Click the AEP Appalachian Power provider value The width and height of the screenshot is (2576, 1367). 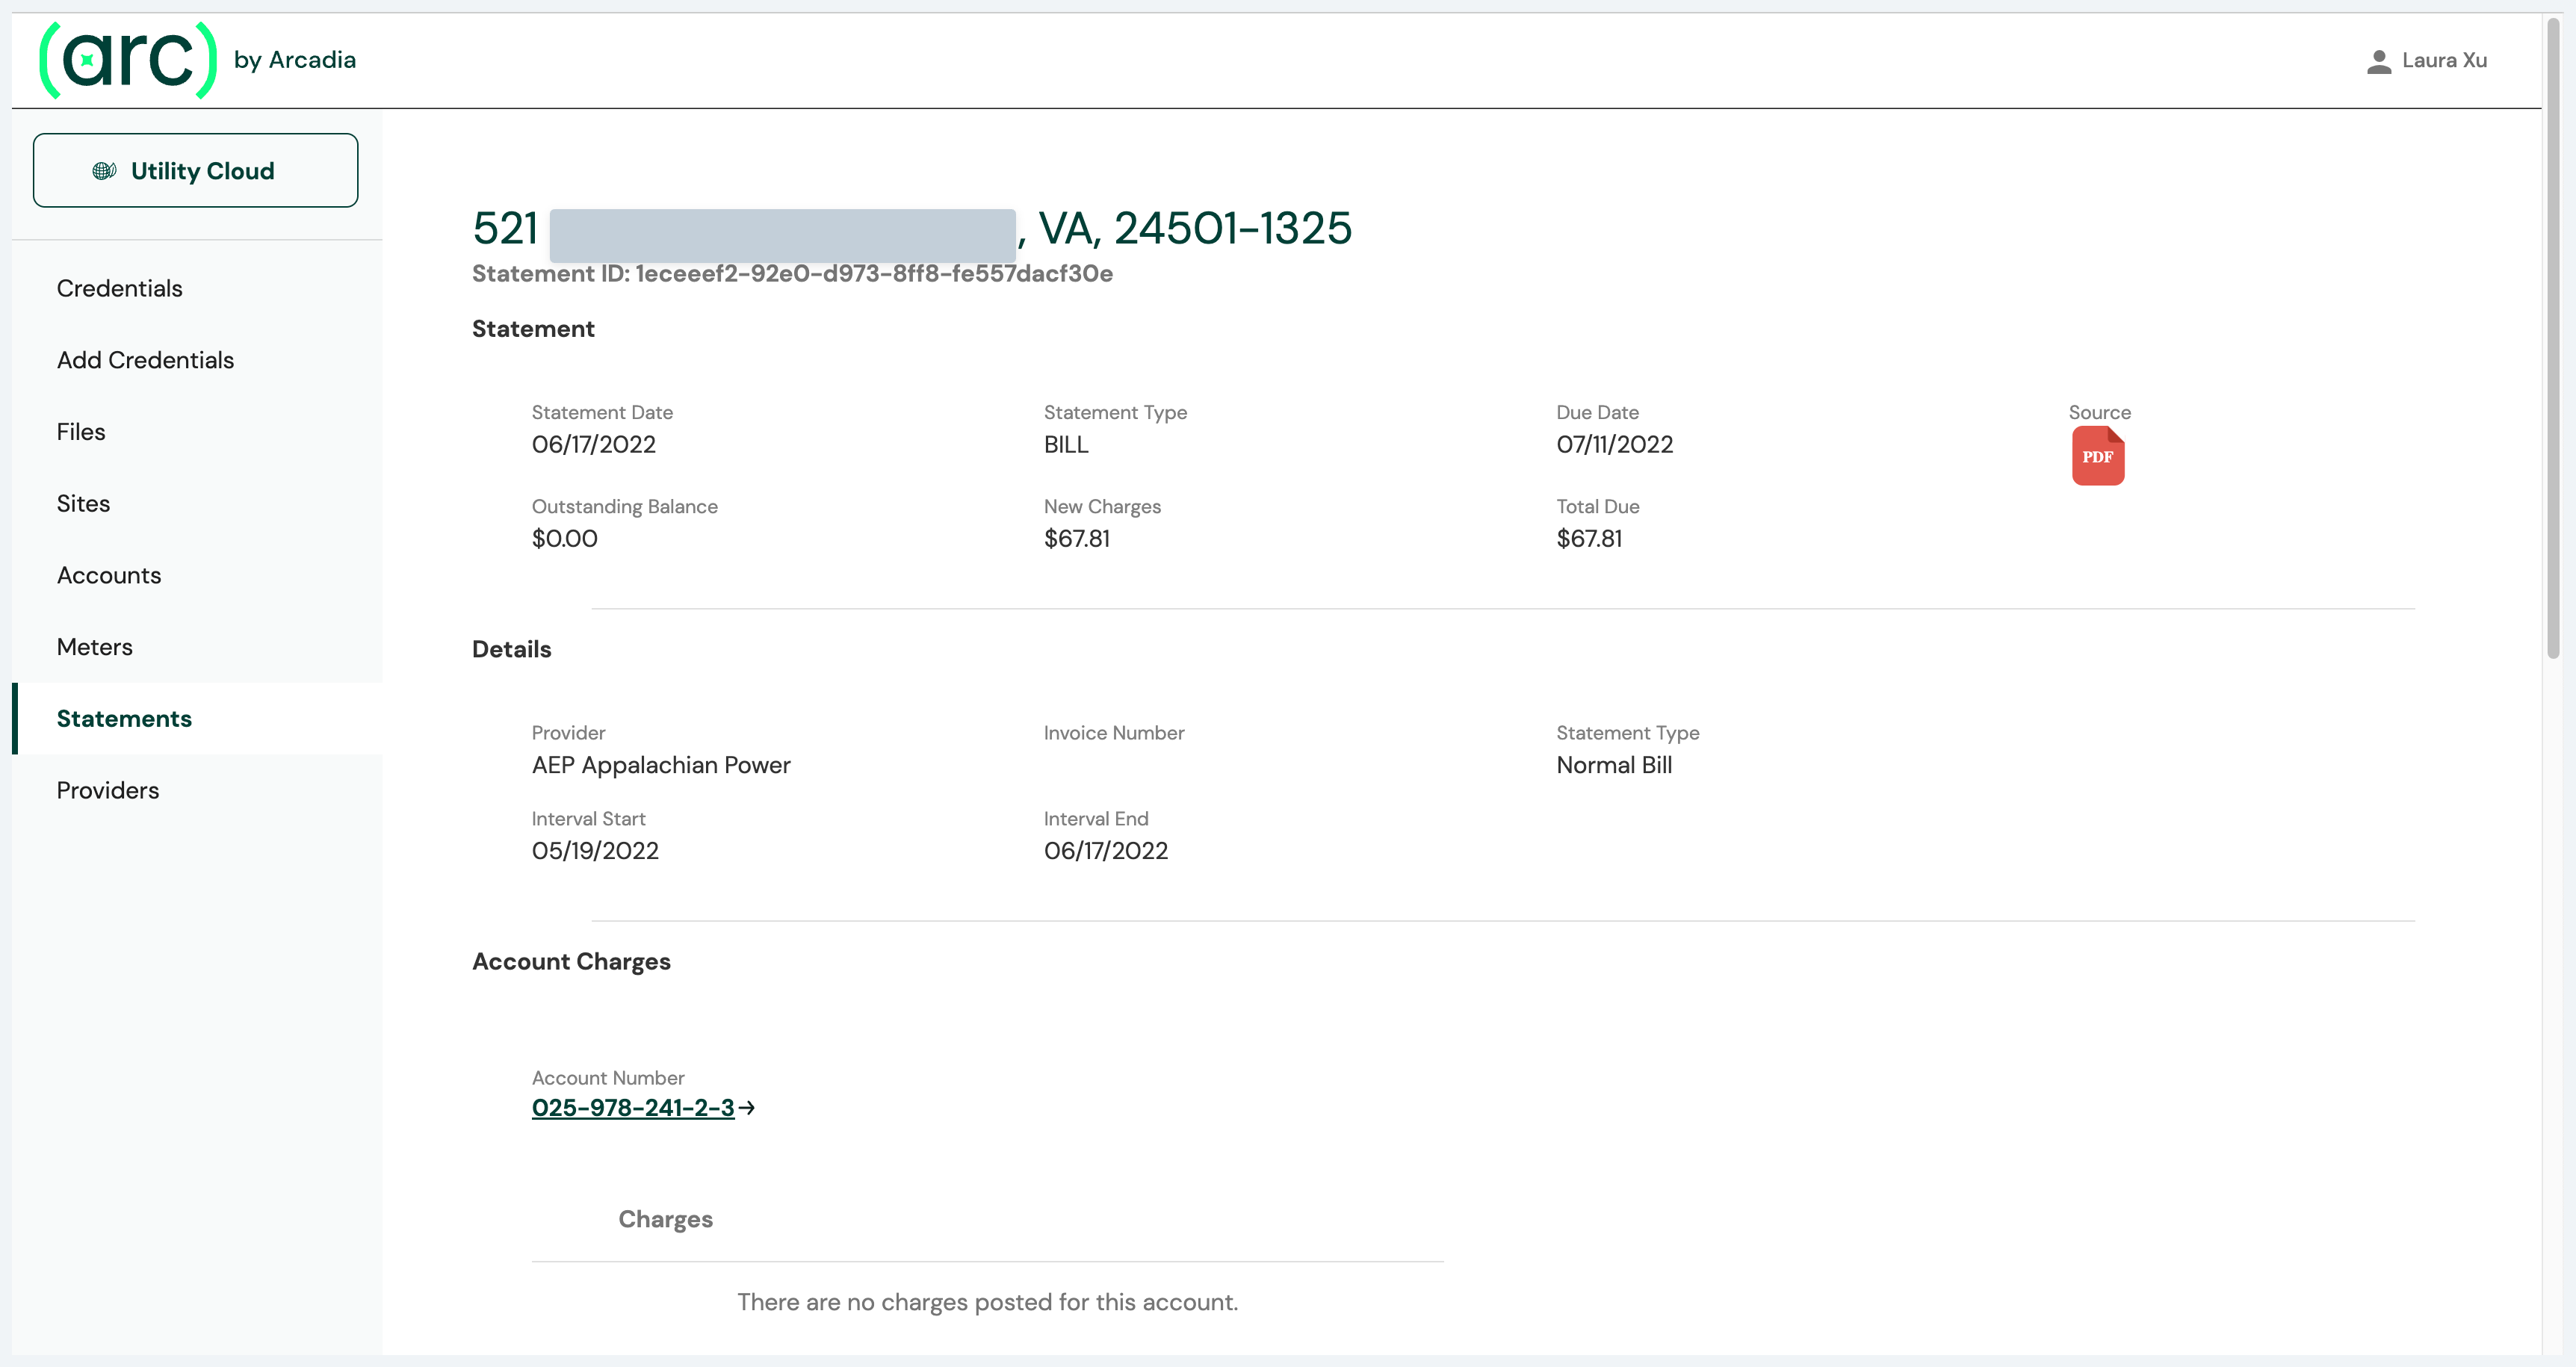[660, 765]
